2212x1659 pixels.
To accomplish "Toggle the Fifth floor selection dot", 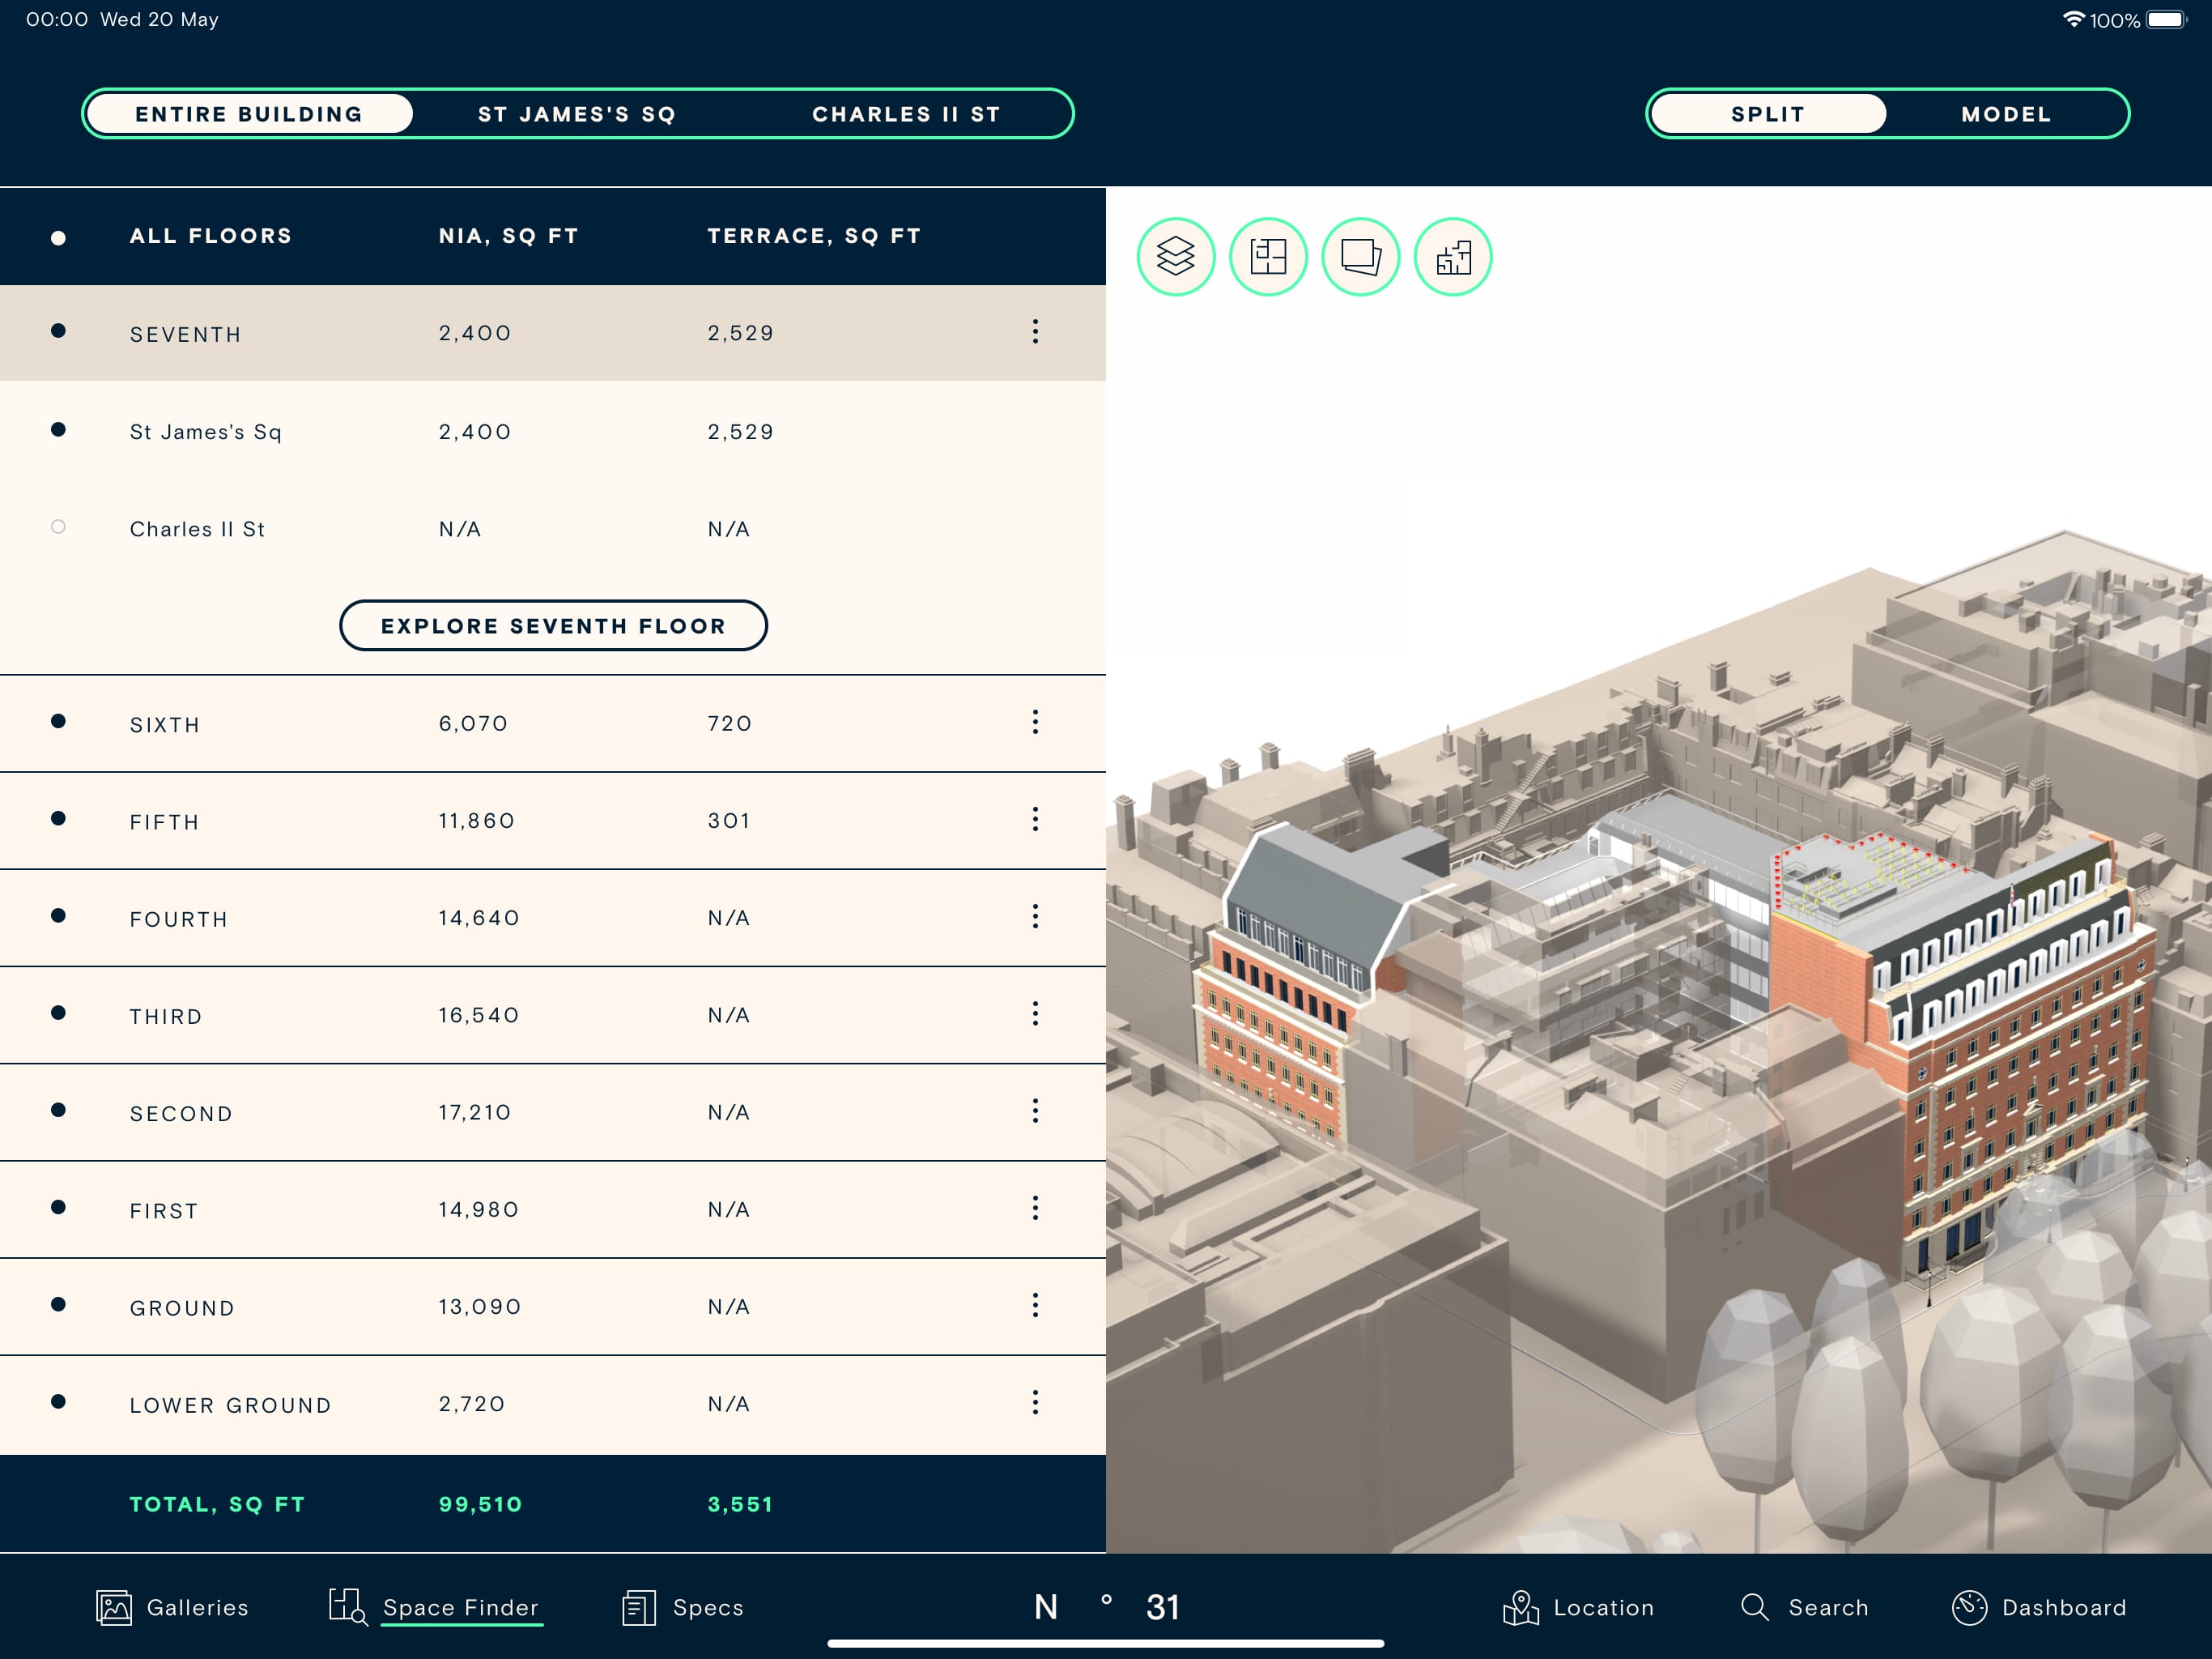I will tap(58, 818).
